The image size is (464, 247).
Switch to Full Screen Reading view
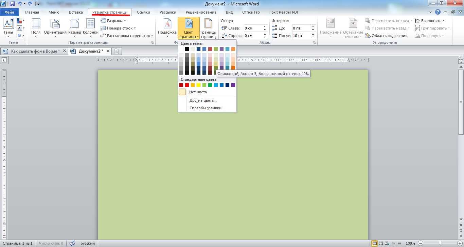(381, 243)
